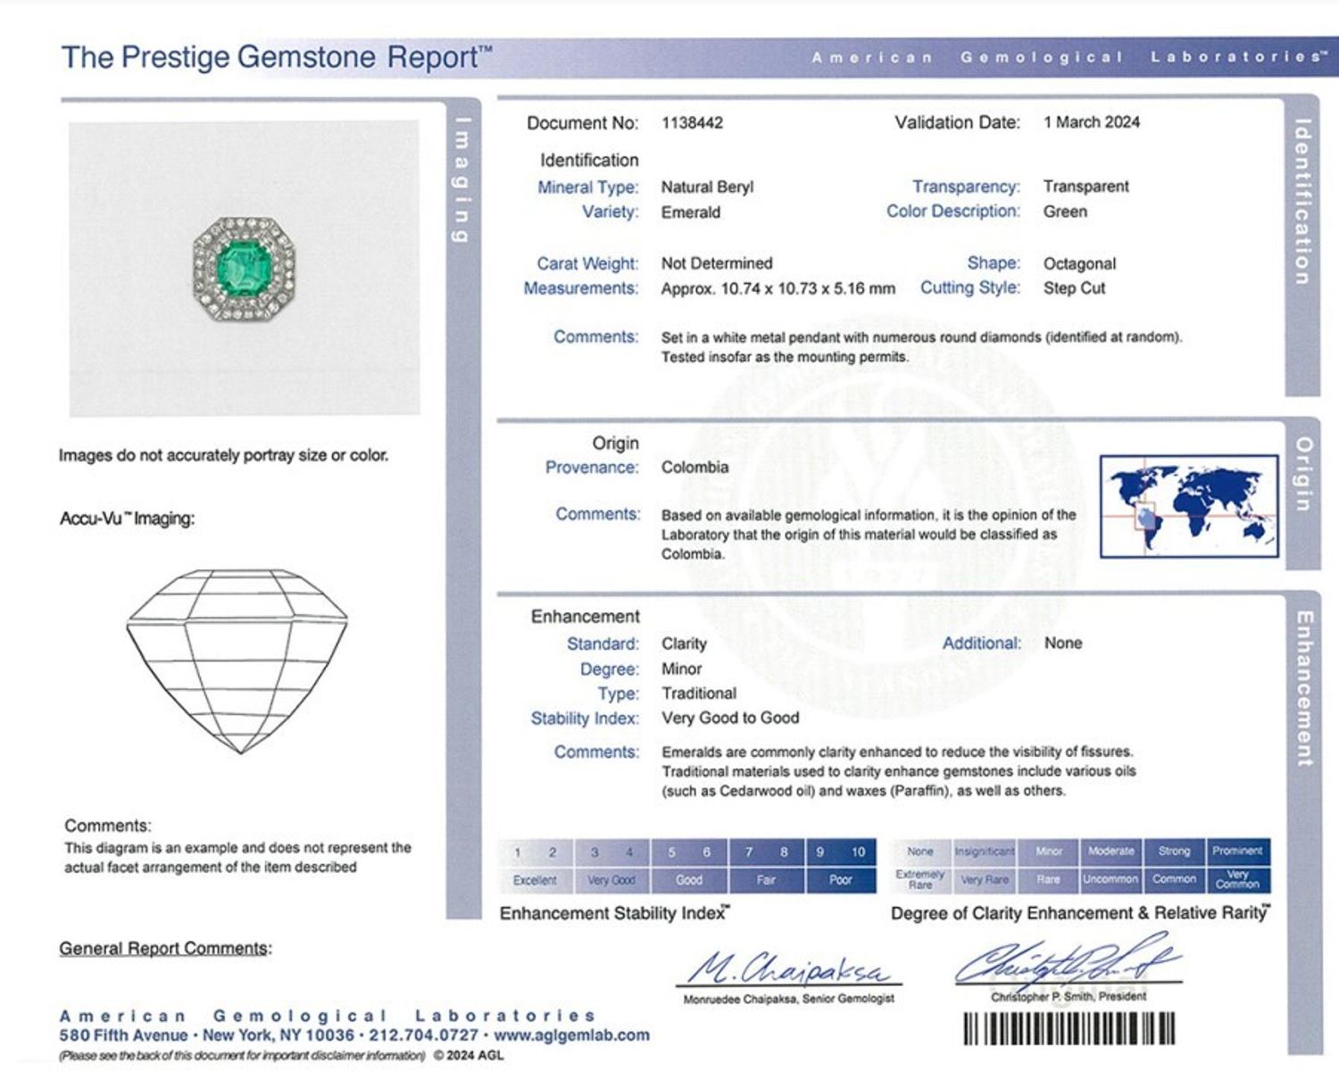Click the "Uncommon" rarity cell
The width and height of the screenshot is (1339, 1080).
click(1111, 880)
